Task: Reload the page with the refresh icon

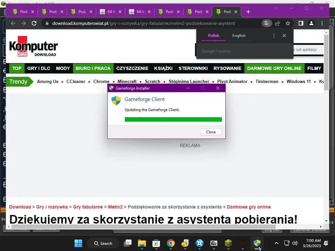Action: click(34, 23)
